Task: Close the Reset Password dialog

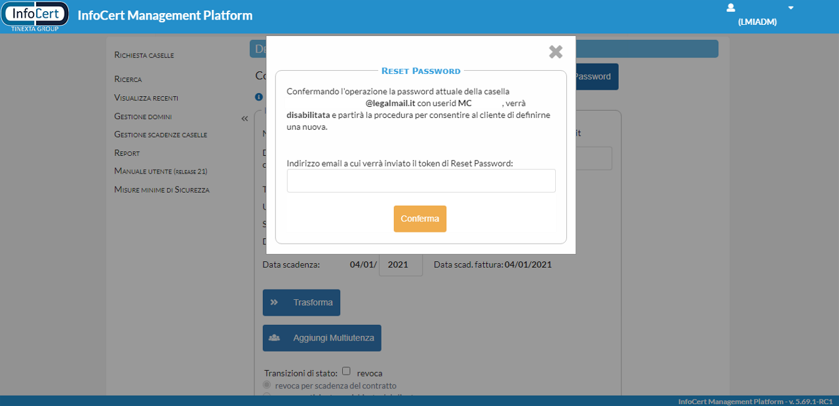Action: point(556,52)
